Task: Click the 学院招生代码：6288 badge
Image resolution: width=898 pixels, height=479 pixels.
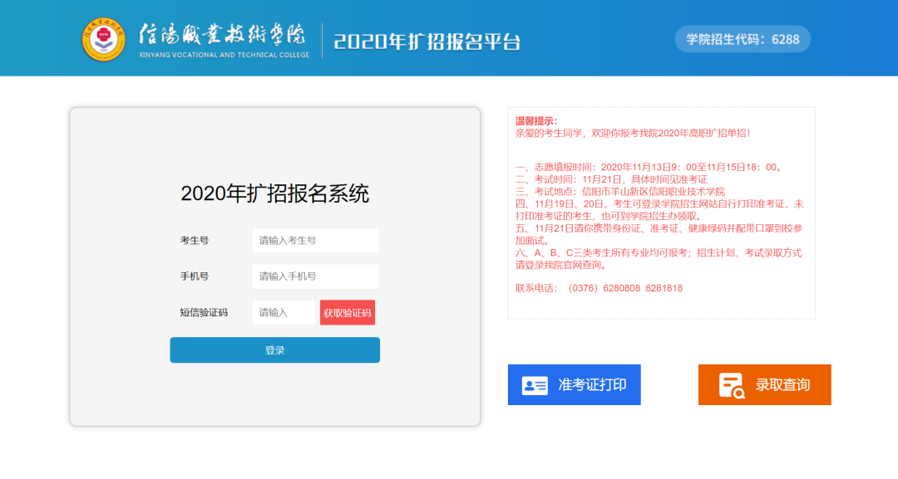Action: [x=742, y=39]
